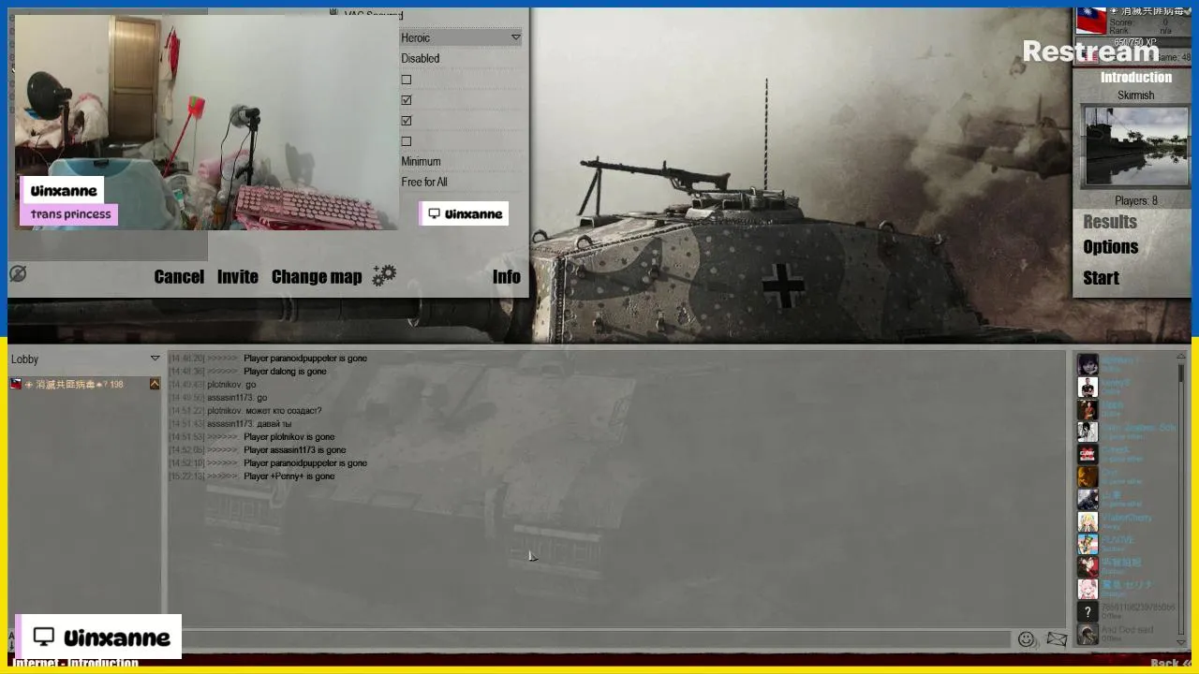Viewport: 1199px width, 674px height.
Task: Open the Heroic difficulty dropdown
Action: click(x=461, y=37)
